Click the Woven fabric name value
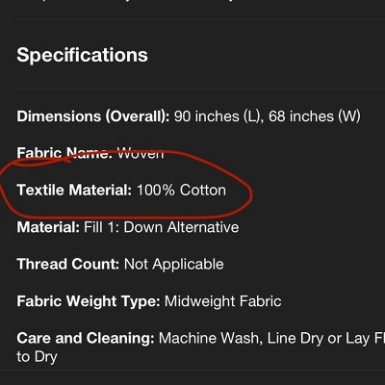The image size is (385, 385). pos(141,153)
